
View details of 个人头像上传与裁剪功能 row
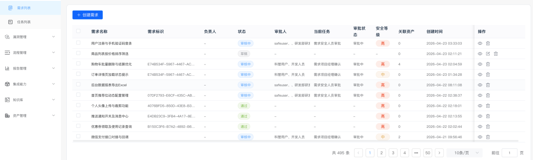pos(480,106)
